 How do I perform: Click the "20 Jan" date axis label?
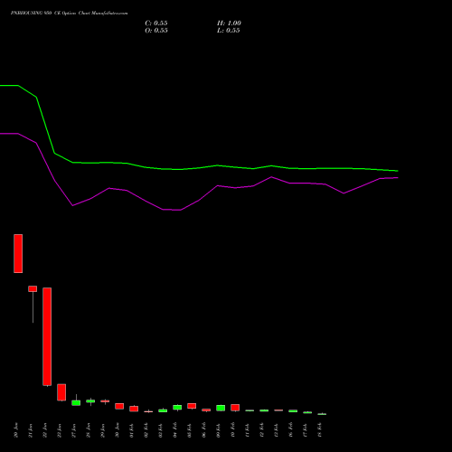(x=16, y=430)
